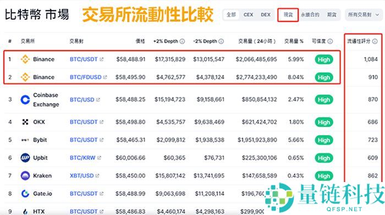Viewport: 385px width, 215px height.
Task: Click the High badge in the Upbit row
Action: click(x=324, y=158)
